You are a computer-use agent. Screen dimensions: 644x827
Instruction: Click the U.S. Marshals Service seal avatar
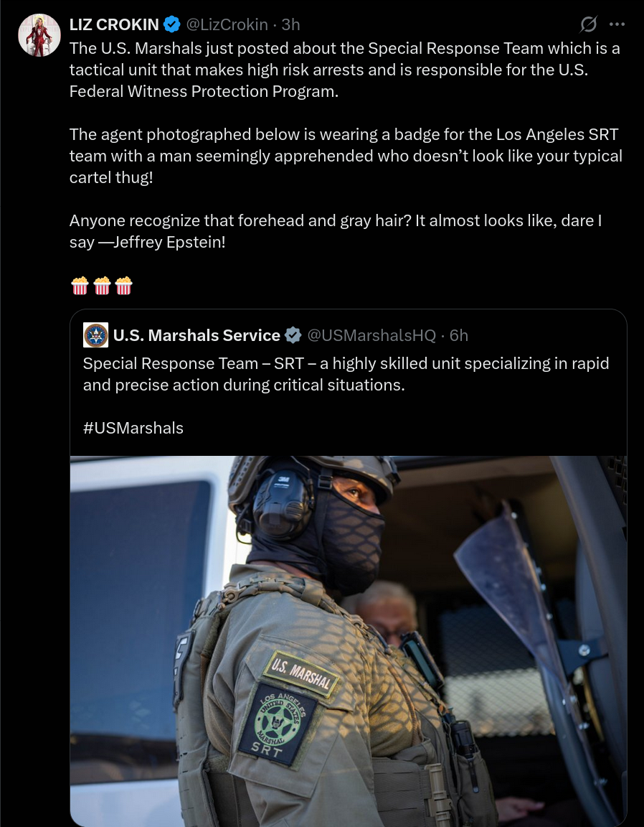96,335
